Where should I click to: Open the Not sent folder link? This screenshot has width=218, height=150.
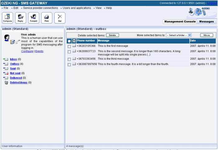15,73
